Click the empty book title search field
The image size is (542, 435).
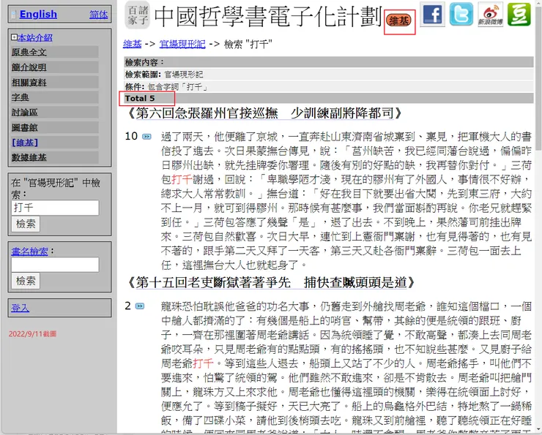[x=55, y=265]
